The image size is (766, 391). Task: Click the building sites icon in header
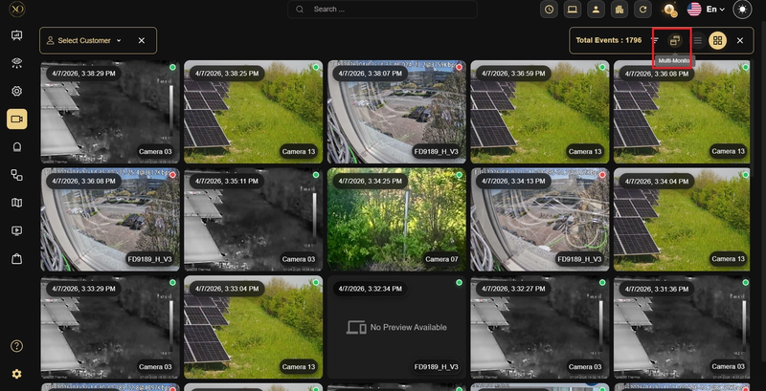click(620, 10)
